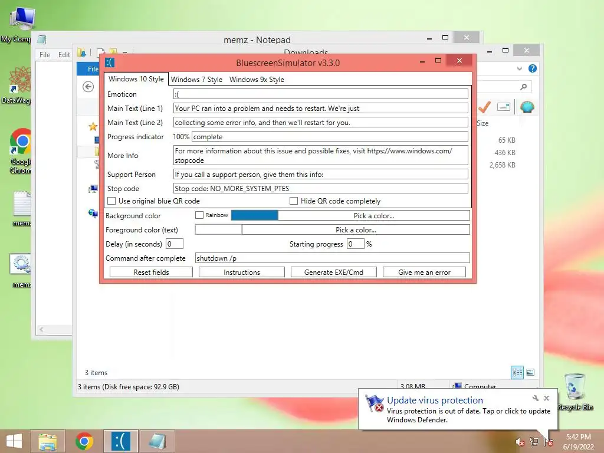Select the memz text file on desktop
Screen dimensions: 604x453
click(22, 208)
